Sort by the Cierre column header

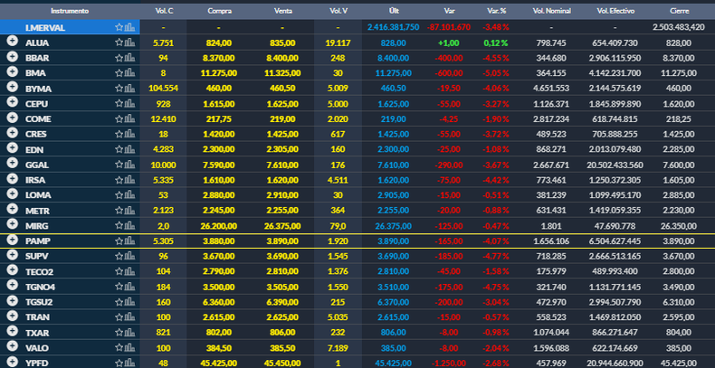pos(680,11)
